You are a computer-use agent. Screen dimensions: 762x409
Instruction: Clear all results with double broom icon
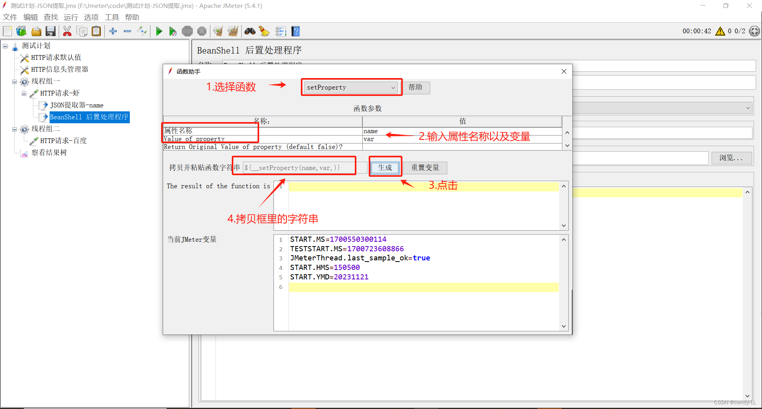[x=233, y=31]
